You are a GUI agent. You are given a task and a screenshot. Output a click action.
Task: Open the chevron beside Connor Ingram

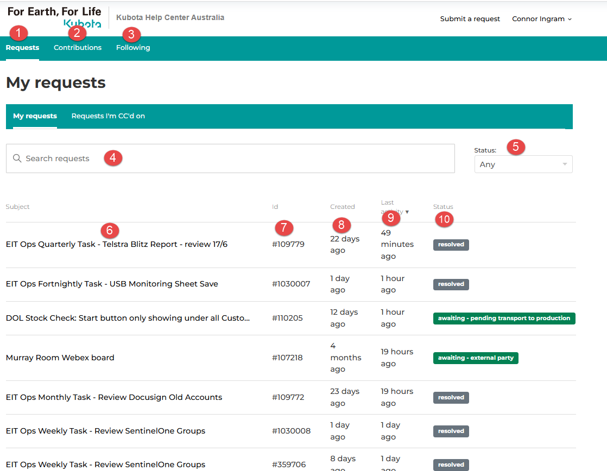(569, 18)
